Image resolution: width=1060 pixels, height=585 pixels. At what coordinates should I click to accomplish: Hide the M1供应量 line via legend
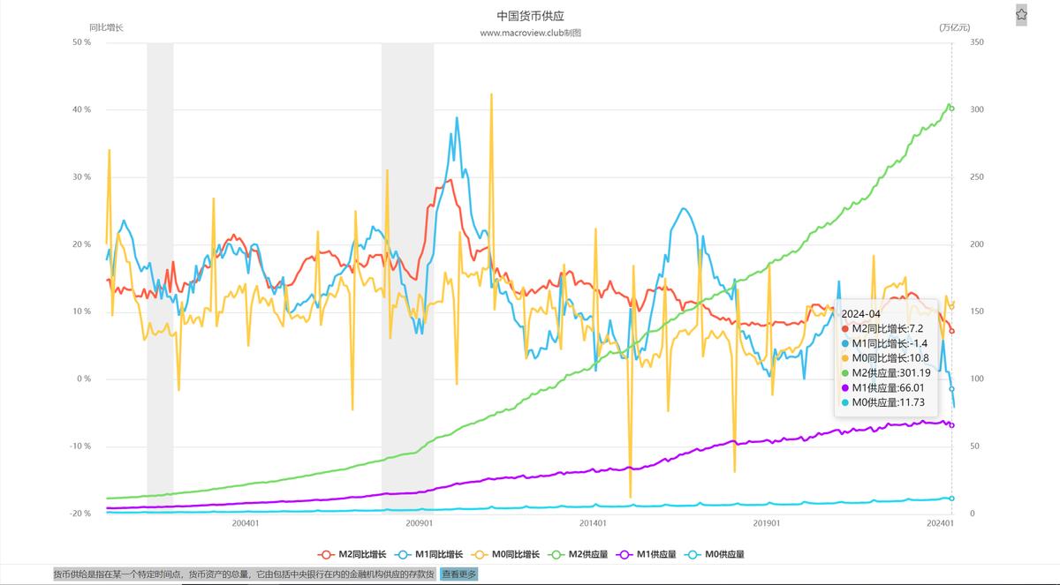pos(649,554)
